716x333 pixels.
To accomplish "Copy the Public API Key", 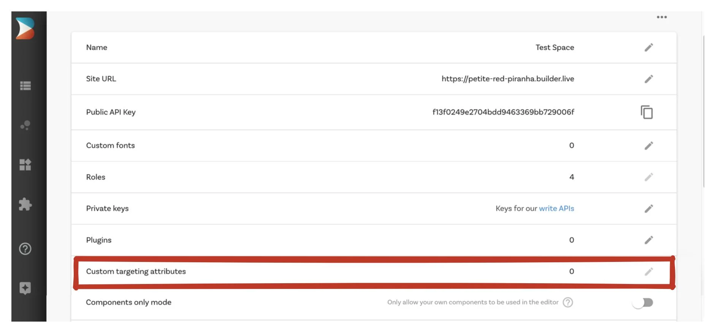I will coord(647,112).
